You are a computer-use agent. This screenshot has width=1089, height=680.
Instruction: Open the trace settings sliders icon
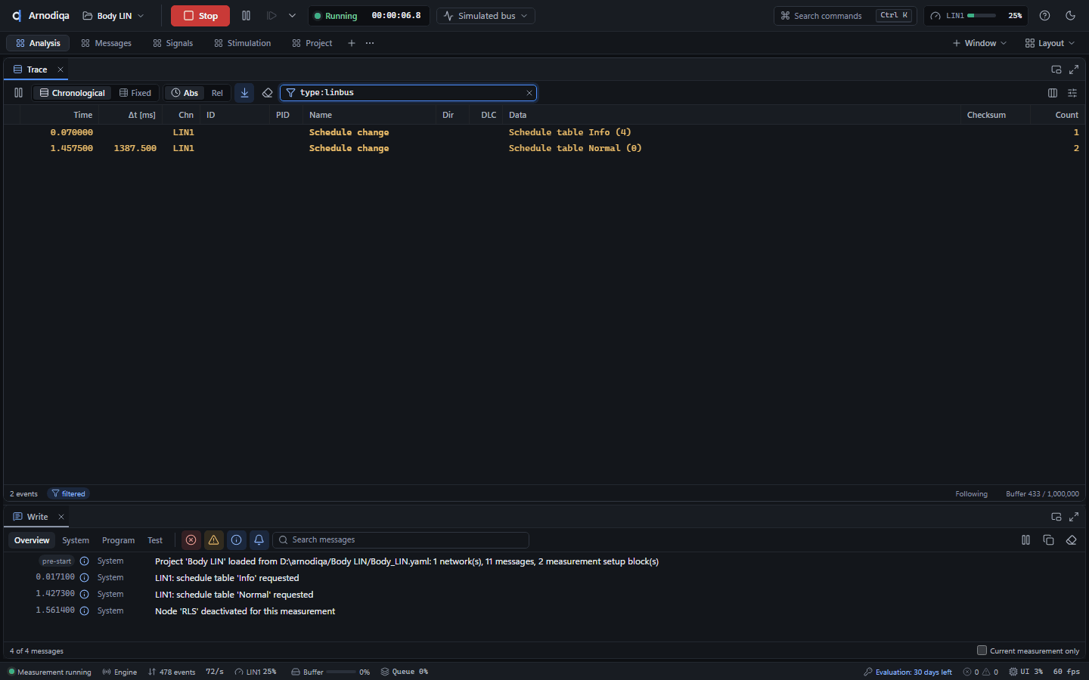(1072, 93)
